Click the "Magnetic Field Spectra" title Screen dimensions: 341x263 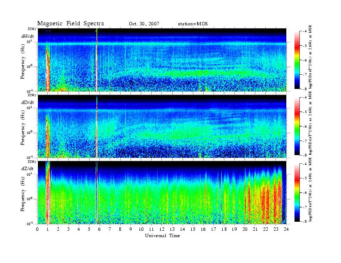[71, 24]
